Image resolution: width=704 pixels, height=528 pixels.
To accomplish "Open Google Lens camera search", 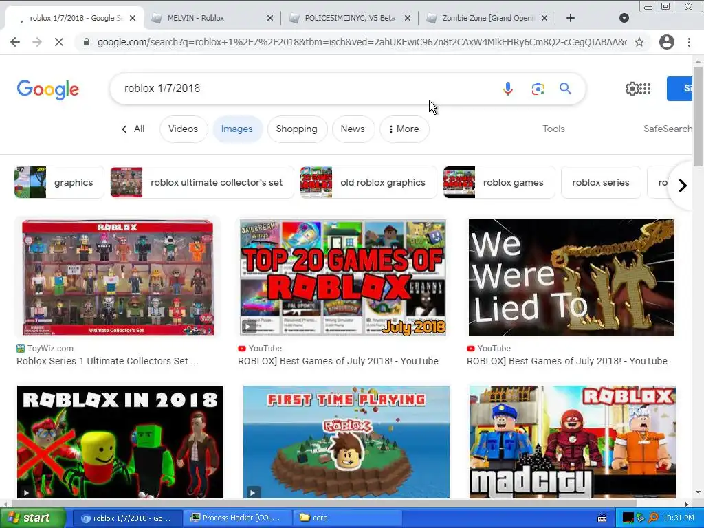I will pyautogui.click(x=538, y=89).
